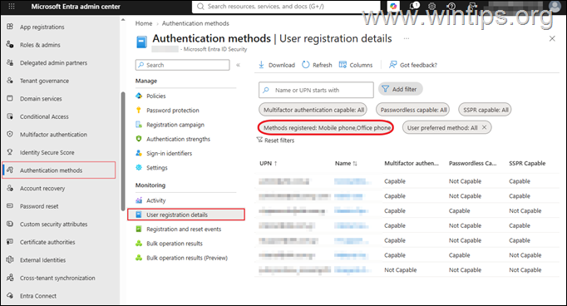The image size is (567, 306).
Task: Click Authentication methods breadcrumb link
Action: coord(195,23)
